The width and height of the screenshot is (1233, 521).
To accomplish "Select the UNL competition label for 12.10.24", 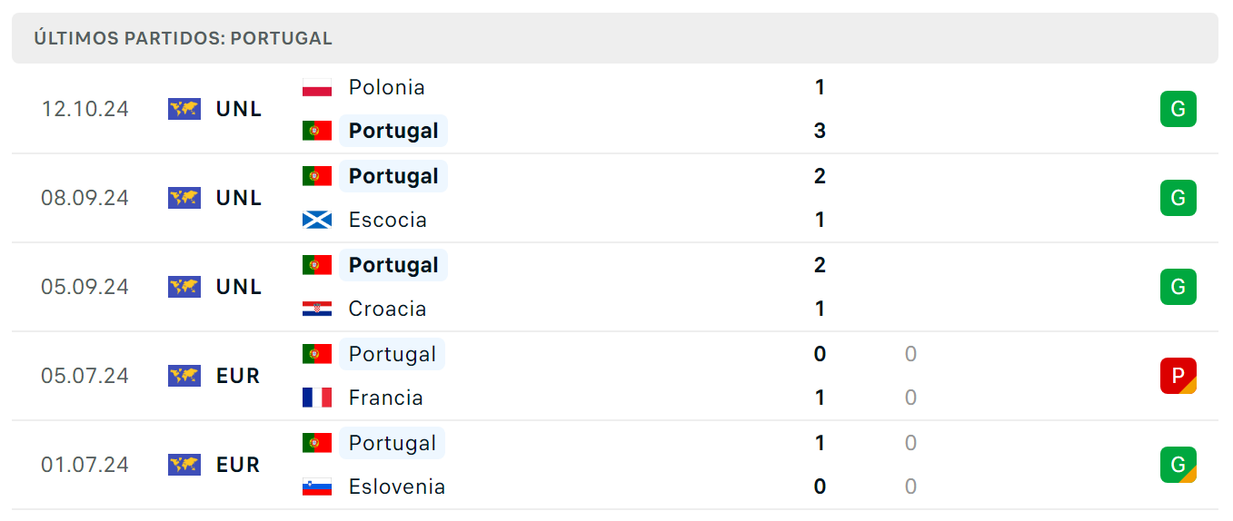I will [x=239, y=109].
